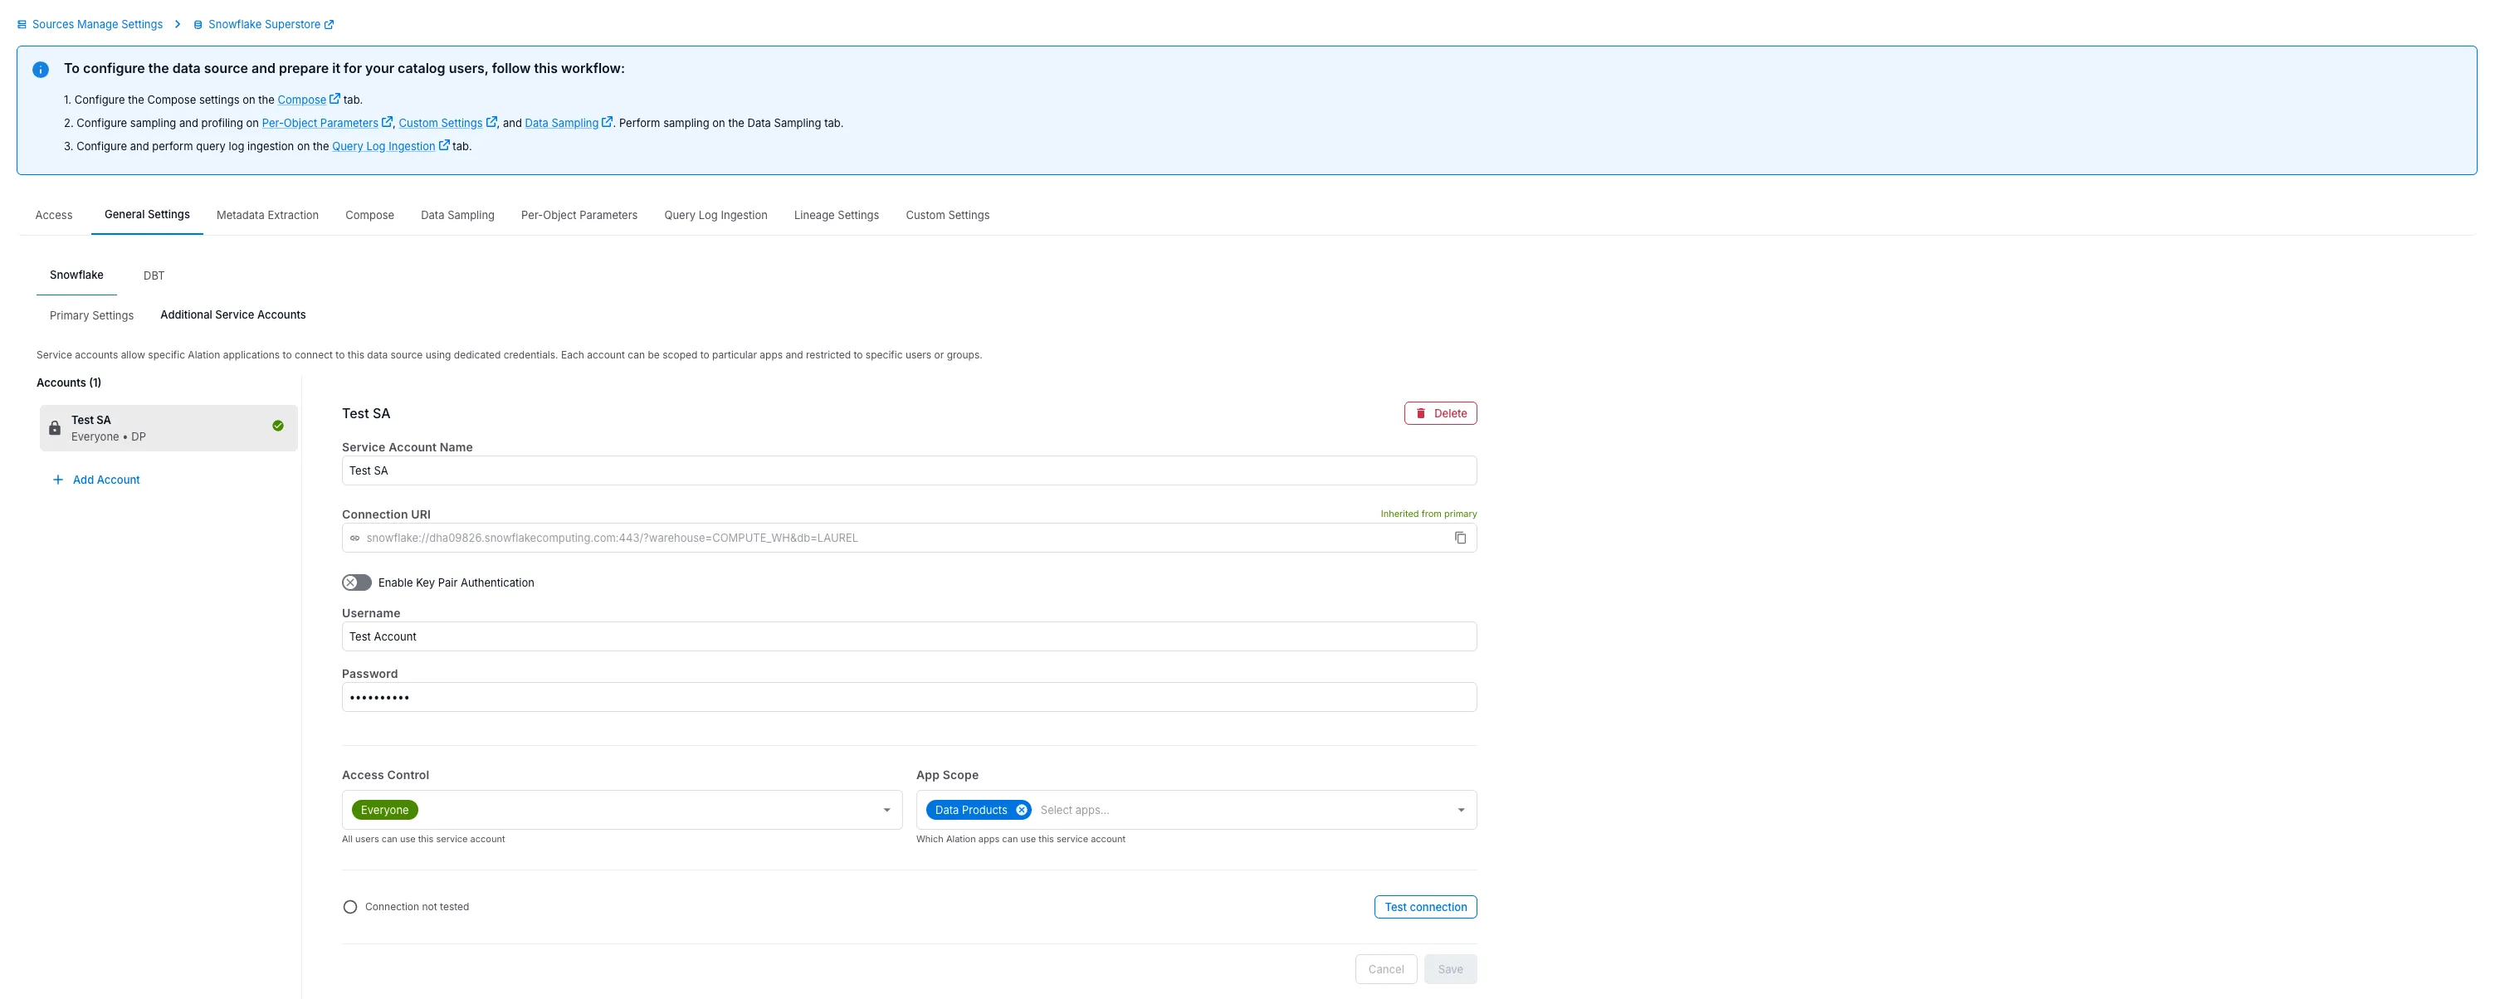The image size is (2495, 999).
Task: Select the General Settings tab
Action: (x=147, y=215)
